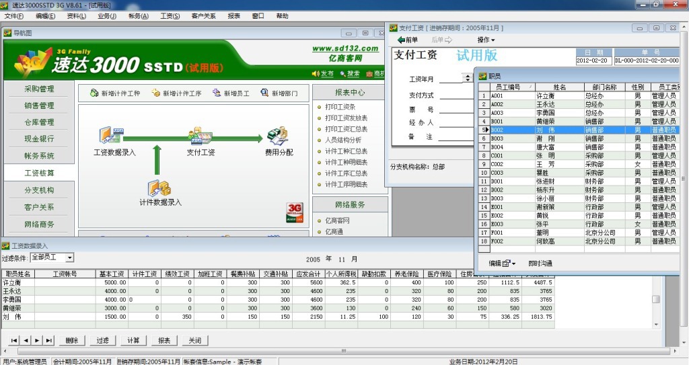Click the 发布 speaker icon in banner
689x365 pixels.
point(322,73)
